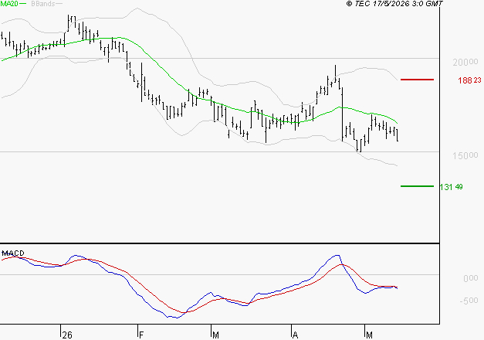Click the 26 year marker on time axis
The image size is (484, 340).
tap(67, 335)
